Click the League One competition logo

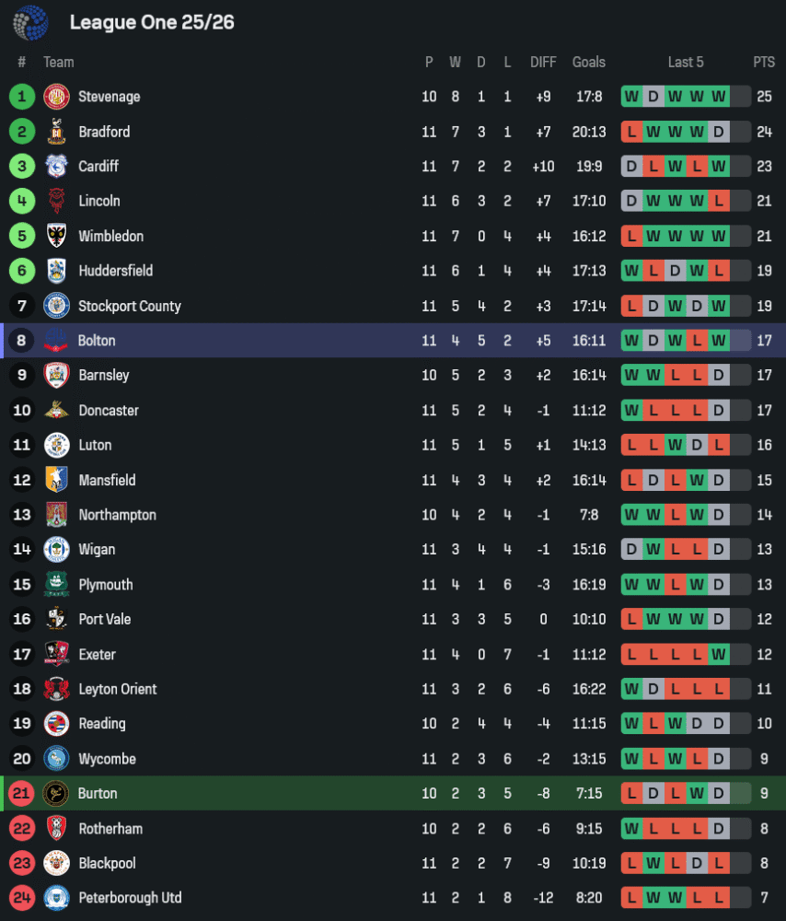(x=30, y=22)
